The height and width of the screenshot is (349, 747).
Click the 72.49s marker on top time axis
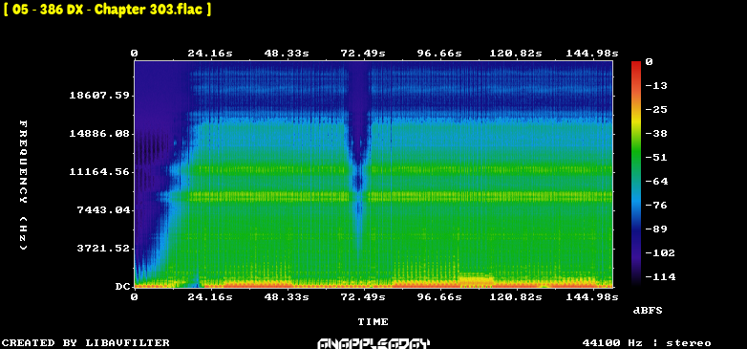click(363, 54)
